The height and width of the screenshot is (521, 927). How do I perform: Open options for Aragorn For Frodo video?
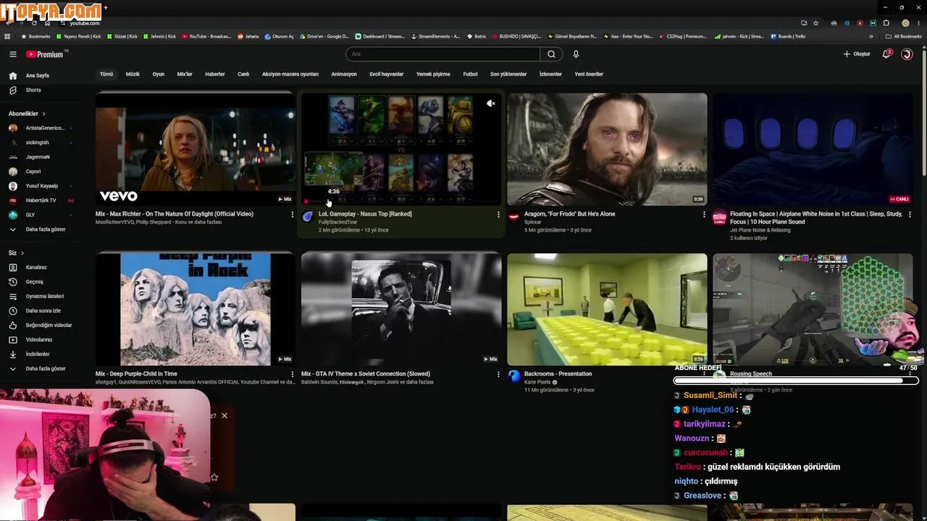[x=704, y=214]
